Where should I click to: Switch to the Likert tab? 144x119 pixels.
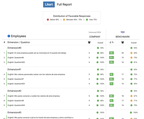[49, 4]
